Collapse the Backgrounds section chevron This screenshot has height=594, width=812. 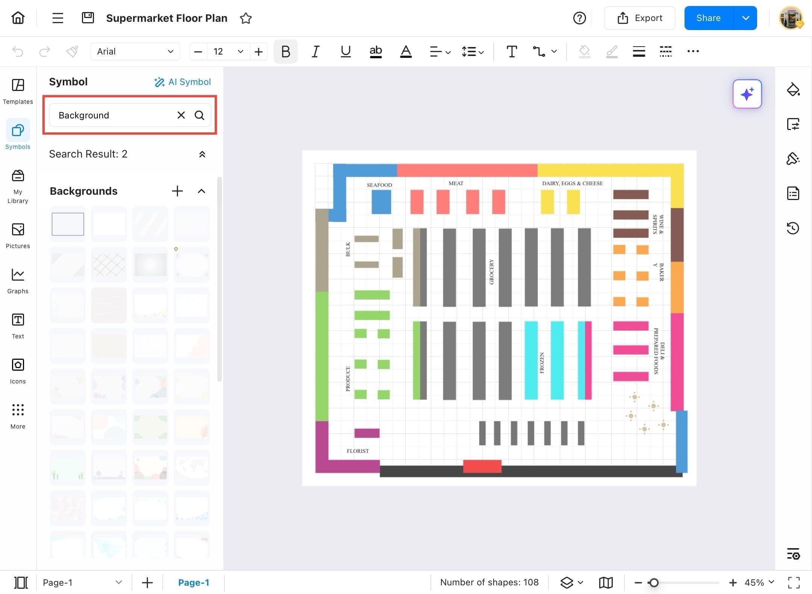click(x=201, y=191)
